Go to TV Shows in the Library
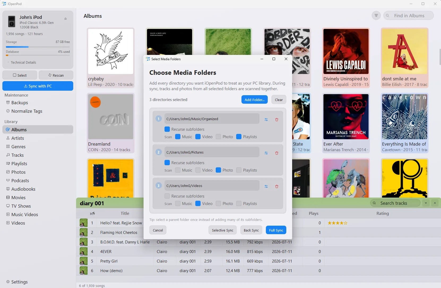Image resolution: width=441 pixels, height=288 pixels. [x=38, y=206]
